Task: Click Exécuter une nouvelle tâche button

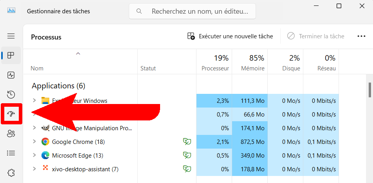Action: (x=230, y=36)
